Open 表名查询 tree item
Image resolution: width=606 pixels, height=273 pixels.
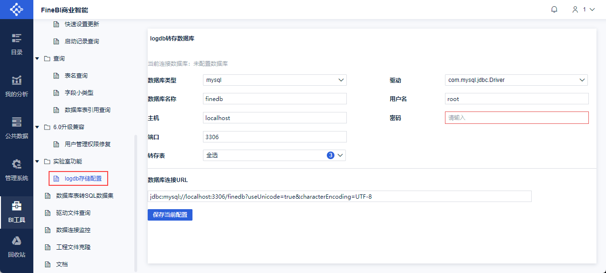click(x=76, y=76)
